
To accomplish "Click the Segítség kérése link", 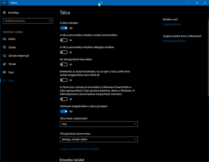I will [x=172, y=24].
